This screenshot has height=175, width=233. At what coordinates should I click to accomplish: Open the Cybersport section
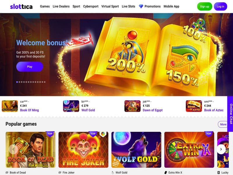pyautogui.click(x=91, y=6)
